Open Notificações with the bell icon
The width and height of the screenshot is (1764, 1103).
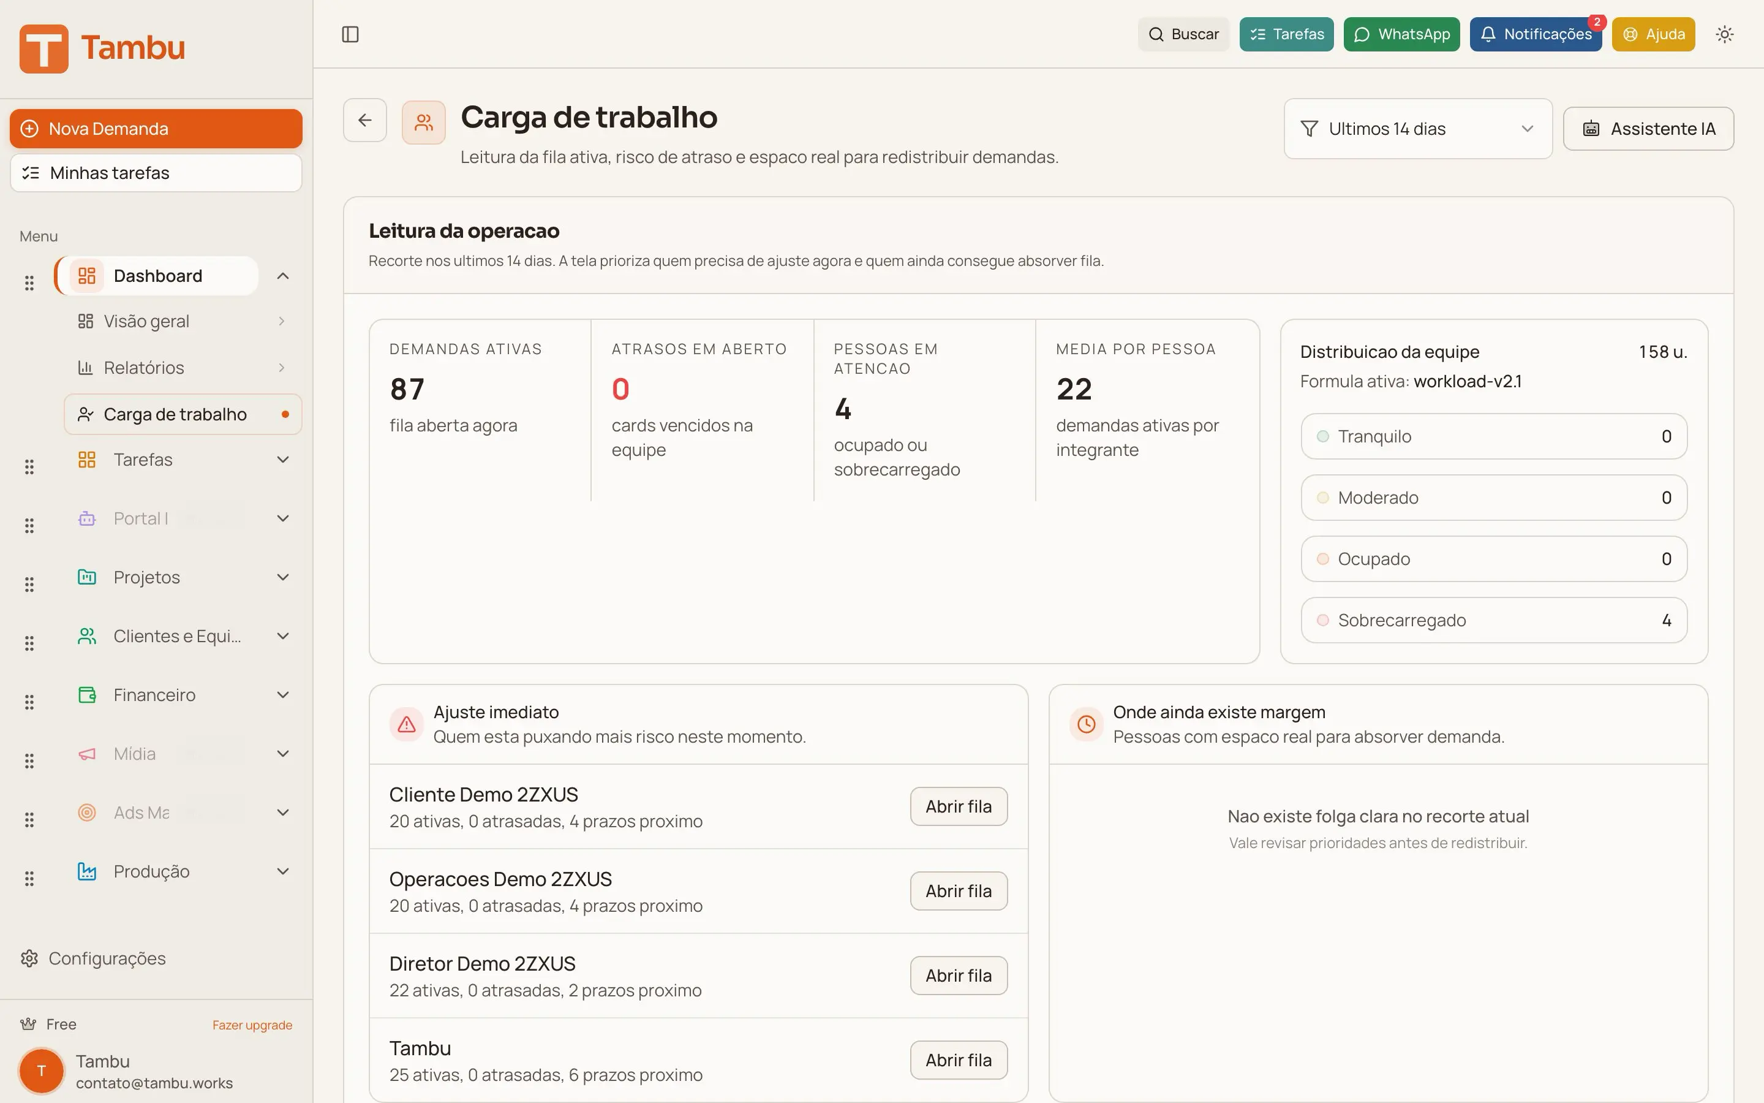1536,34
